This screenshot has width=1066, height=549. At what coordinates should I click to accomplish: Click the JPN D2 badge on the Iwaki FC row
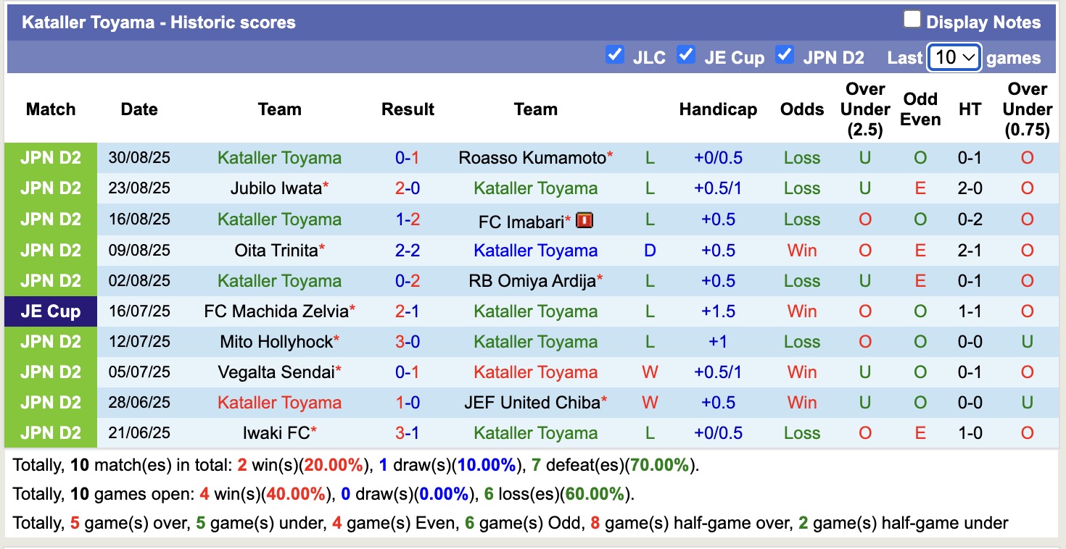point(49,432)
